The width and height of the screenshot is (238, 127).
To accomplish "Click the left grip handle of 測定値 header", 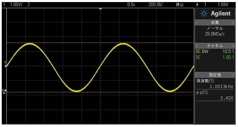I will (197, 75).
